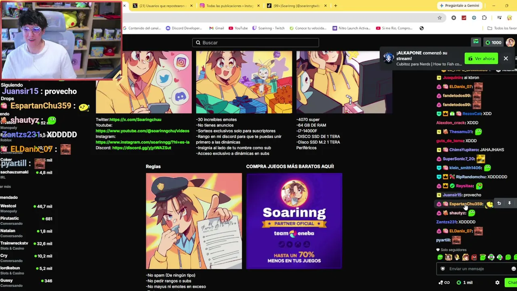Open the 'Nitro Launch Activa...' bookmark
The width and height of the screenshot is (517, 291).
[x=351, y=28]
